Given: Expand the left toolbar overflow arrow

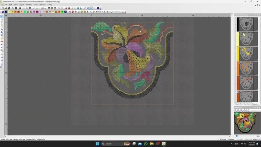Looking at the screenshot, I should click(x=3, y=67).
